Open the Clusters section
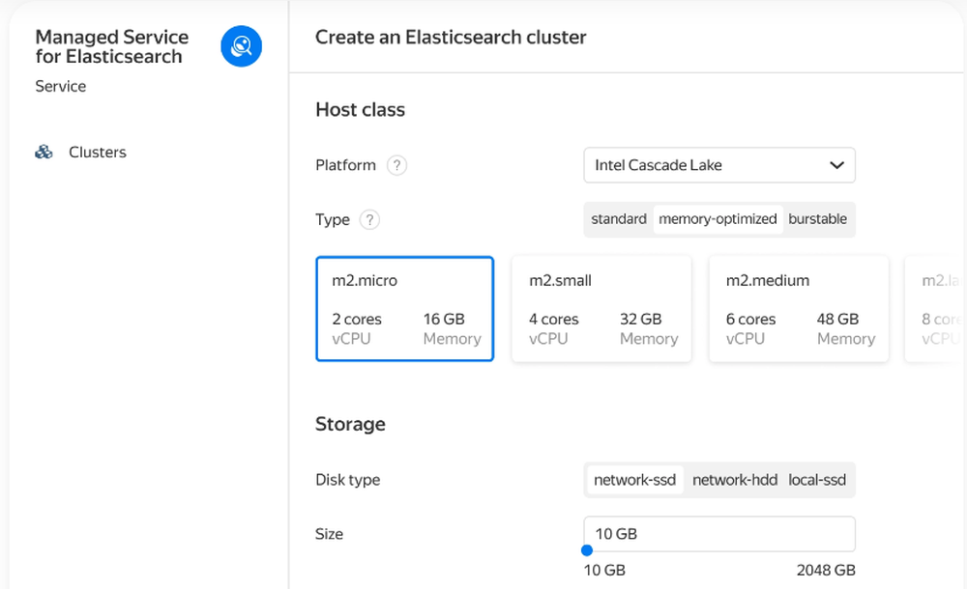The width and height of the screenshot is (967, 589). click(97, 153)
